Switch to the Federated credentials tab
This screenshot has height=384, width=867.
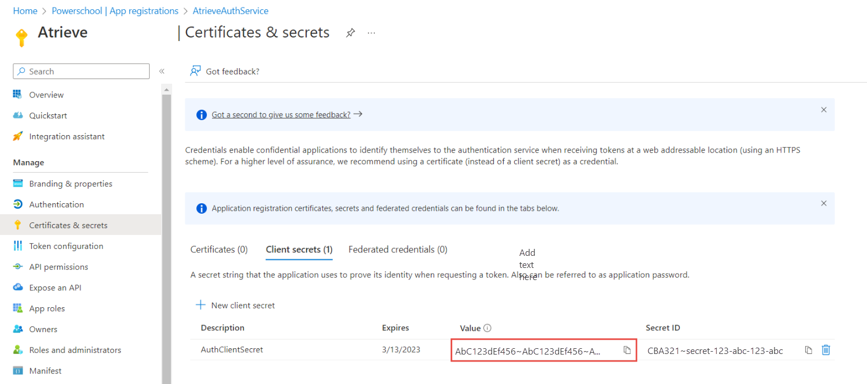coord(397,249)
